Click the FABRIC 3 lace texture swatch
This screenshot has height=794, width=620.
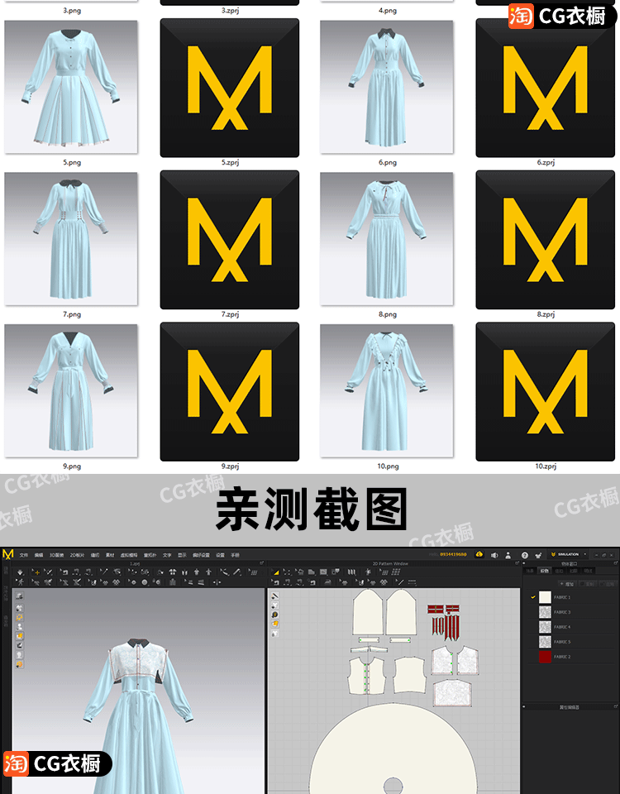tap(545, 612)
